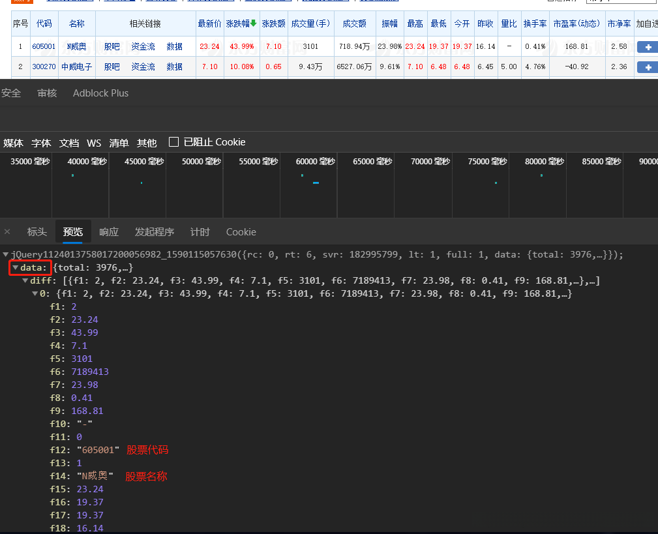658x534 pixels.
Task: Sort table by 最高 column
Action: [x=415, y=23]
